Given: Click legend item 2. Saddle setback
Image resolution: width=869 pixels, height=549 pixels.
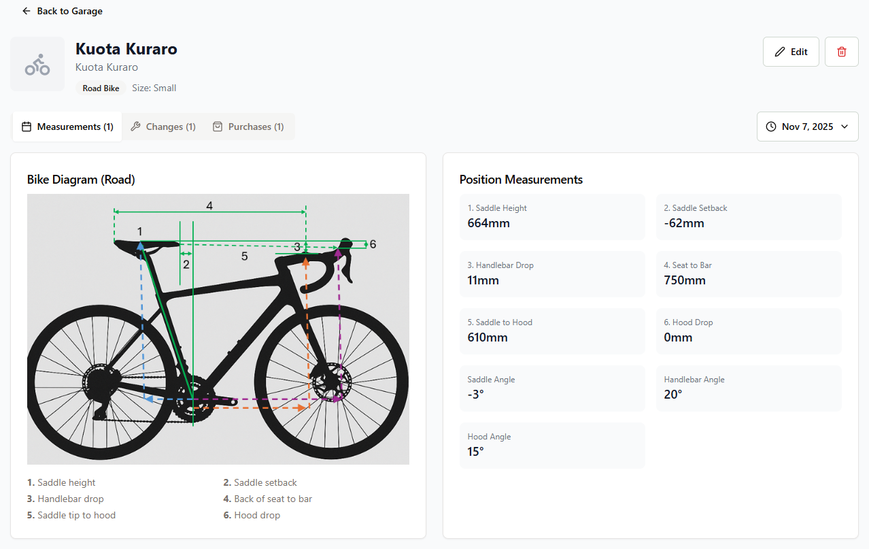Looking at the screenshot, I should point(260,482).
